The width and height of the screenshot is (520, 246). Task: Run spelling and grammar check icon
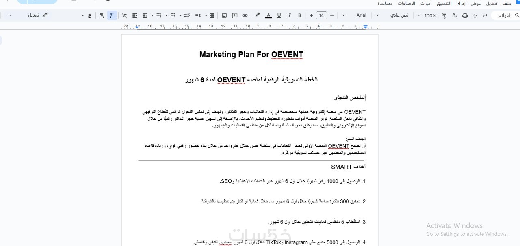pos(454,15)
